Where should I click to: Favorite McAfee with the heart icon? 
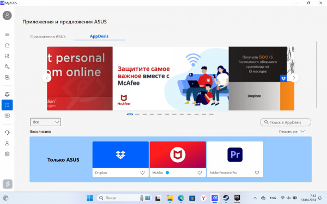click(x=200, y=172)
